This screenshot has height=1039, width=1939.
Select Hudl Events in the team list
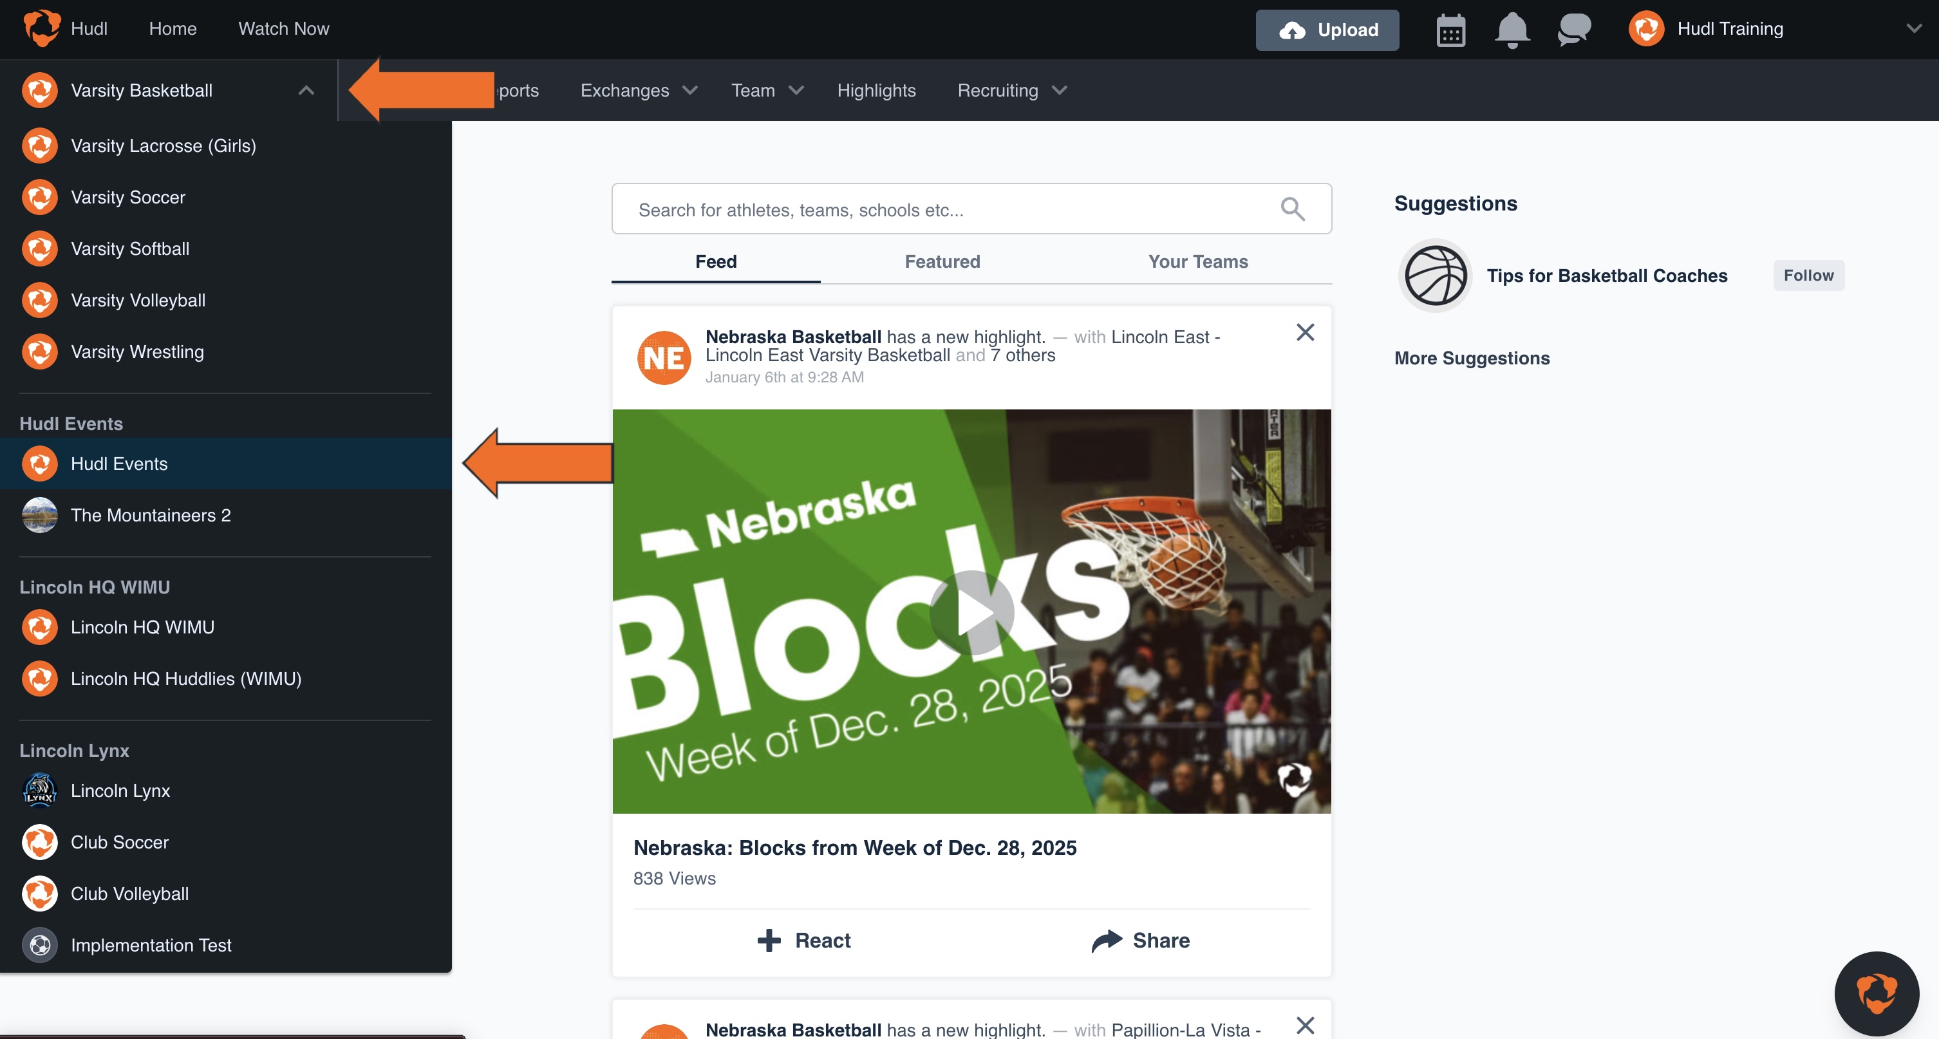226,463
